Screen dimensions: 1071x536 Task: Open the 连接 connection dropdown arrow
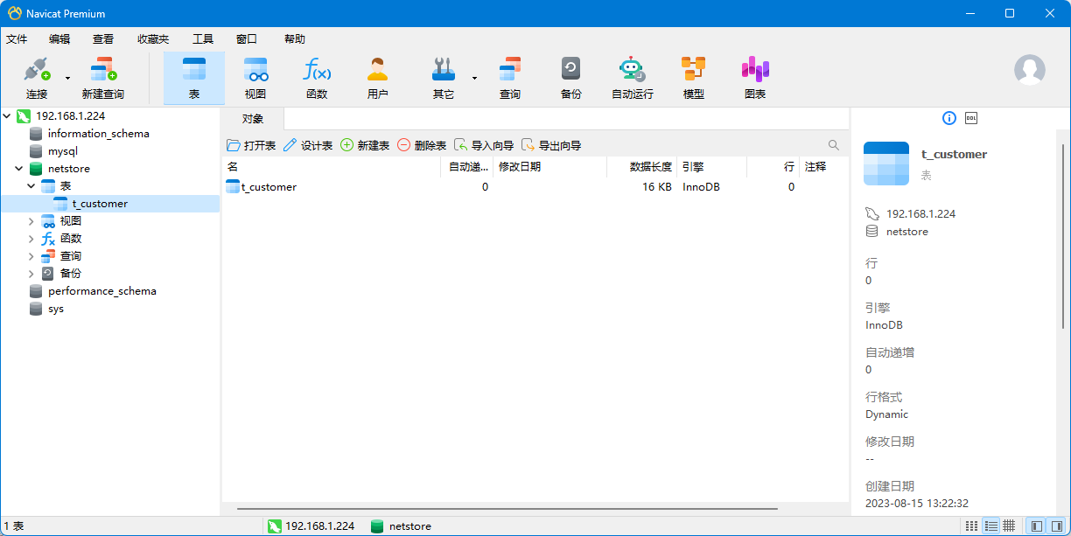pos(68,78)
